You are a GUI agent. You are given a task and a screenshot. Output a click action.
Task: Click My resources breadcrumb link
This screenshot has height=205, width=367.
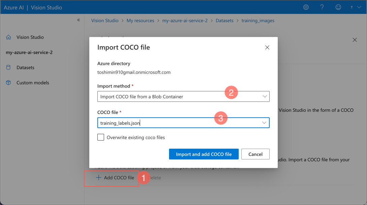coord(140,21)
